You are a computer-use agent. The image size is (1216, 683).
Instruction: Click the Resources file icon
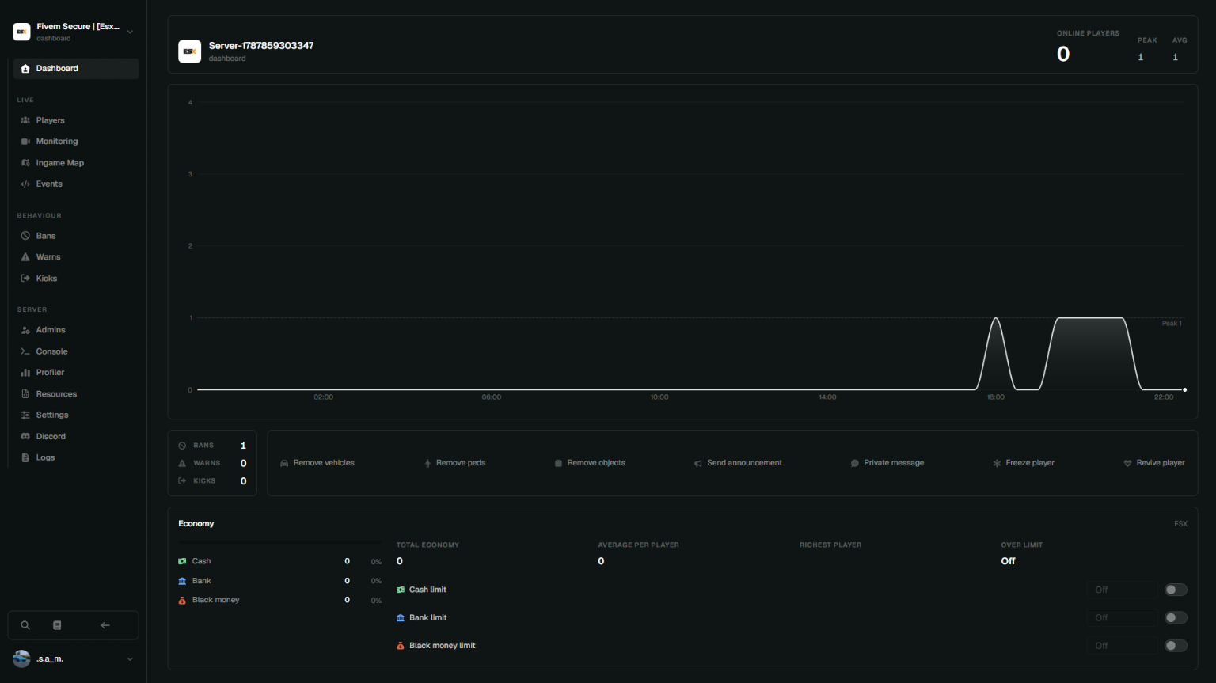(25, 394)
